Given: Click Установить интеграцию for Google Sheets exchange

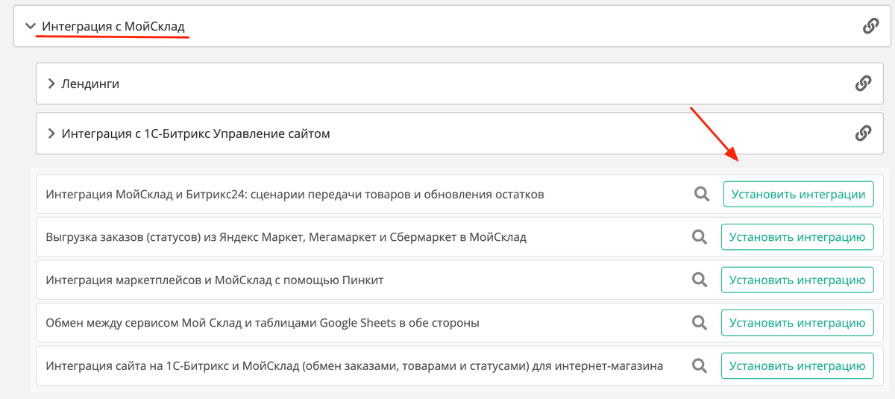Looking at the screenshot, I should pyautogui.click(x=797, y=323).
